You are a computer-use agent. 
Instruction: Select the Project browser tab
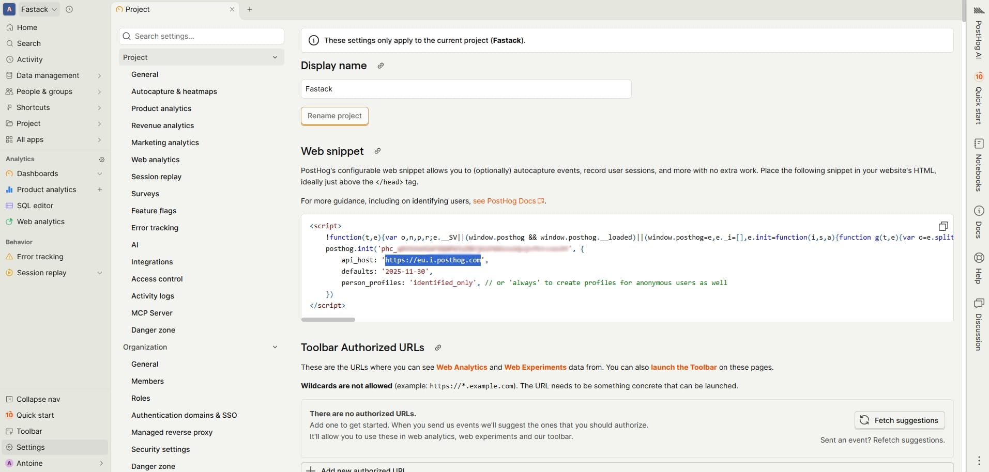point(175,9)
